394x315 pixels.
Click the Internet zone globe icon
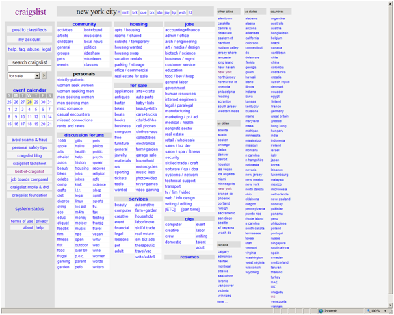tap(321, 310)
